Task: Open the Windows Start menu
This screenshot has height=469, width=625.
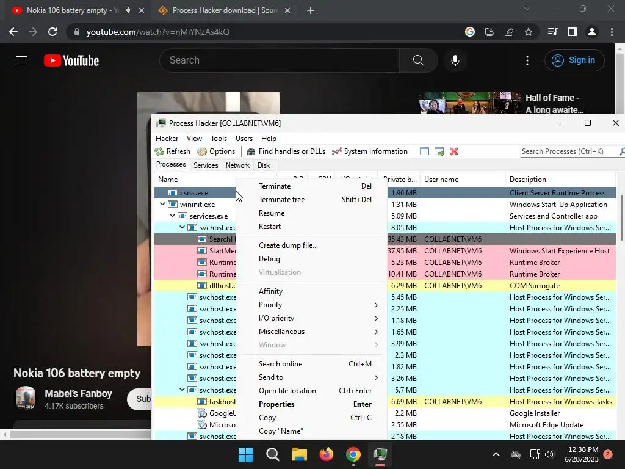Action: pos(245,454)
